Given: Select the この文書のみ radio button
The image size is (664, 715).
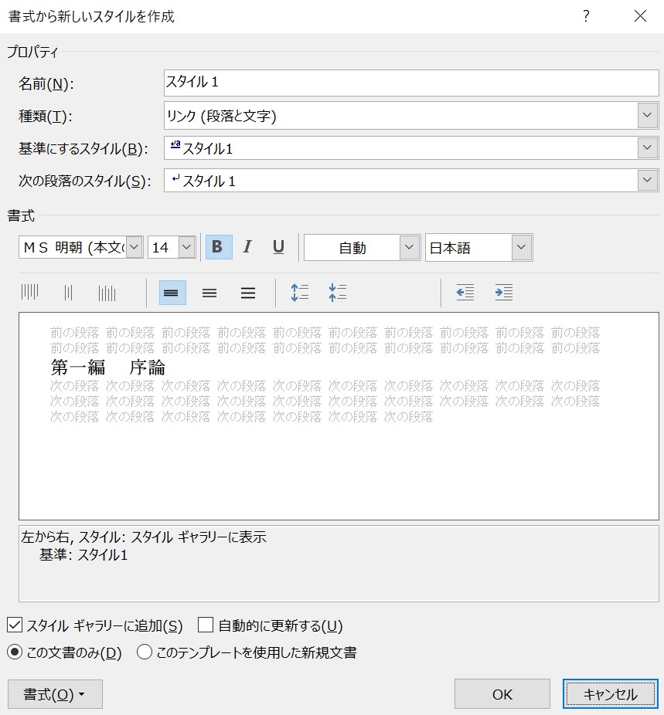Looking at the screenshot, I should [x=15, y=652].
